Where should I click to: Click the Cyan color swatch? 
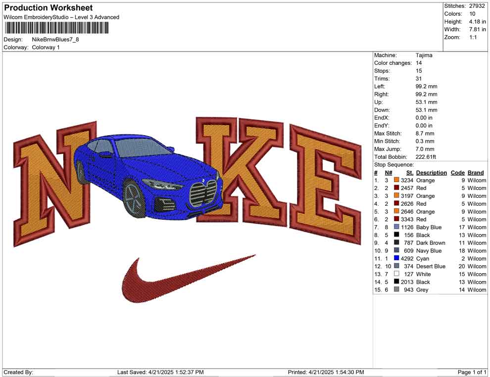pos(396,258)
